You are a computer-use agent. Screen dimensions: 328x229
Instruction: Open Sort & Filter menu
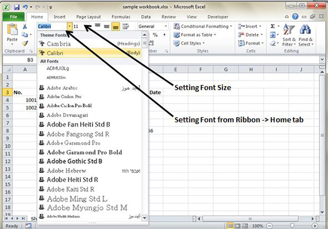tap(289, 35)
